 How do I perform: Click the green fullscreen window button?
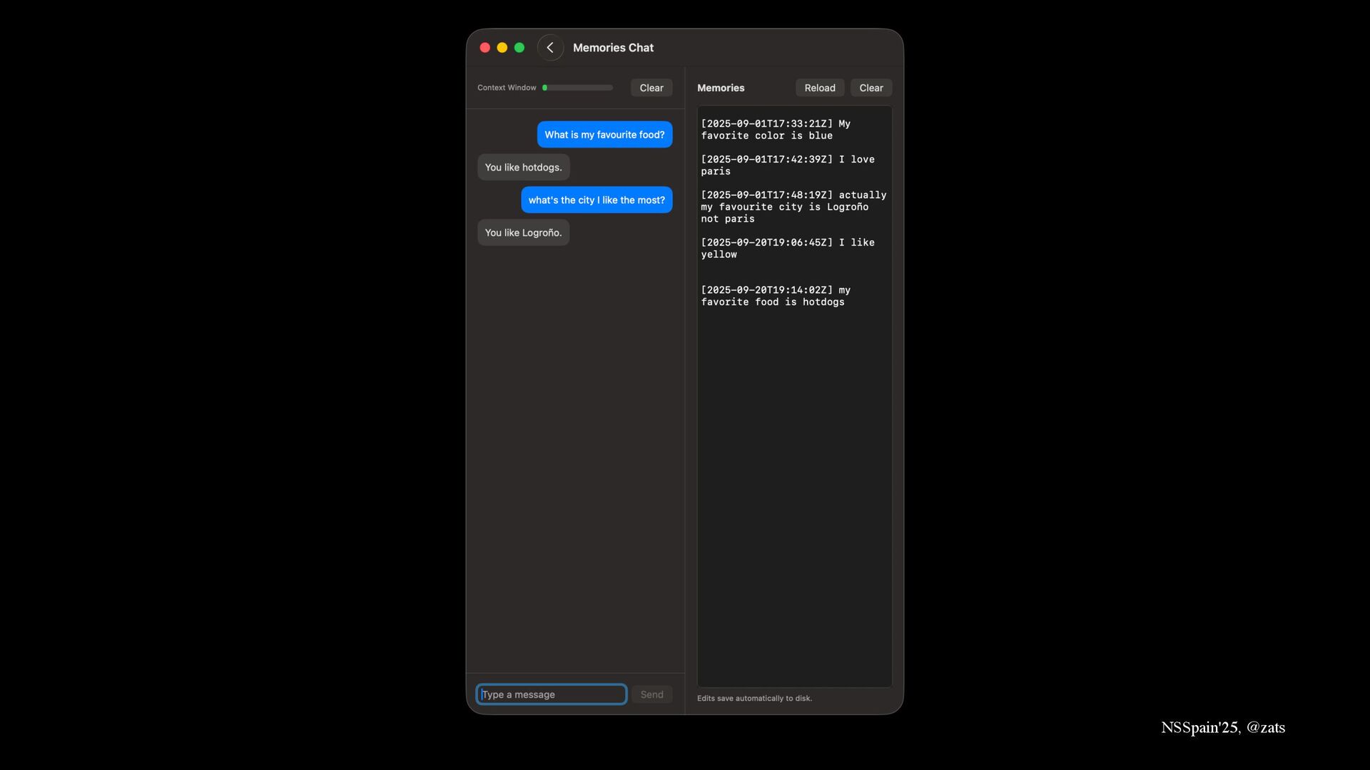[x=519, y=48]
